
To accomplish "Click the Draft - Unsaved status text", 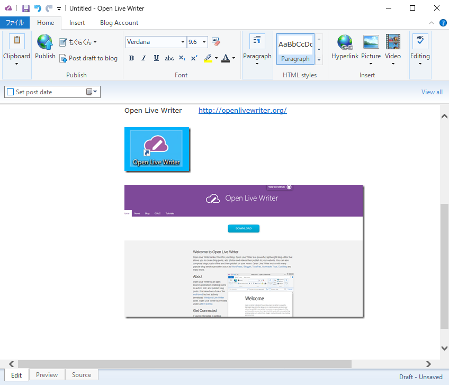I will 421,377.
